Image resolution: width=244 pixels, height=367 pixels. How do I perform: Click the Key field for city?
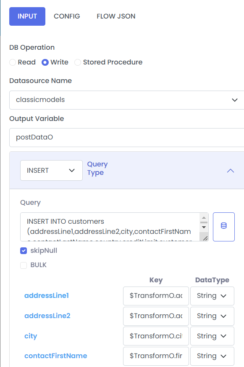pos(156,336)
